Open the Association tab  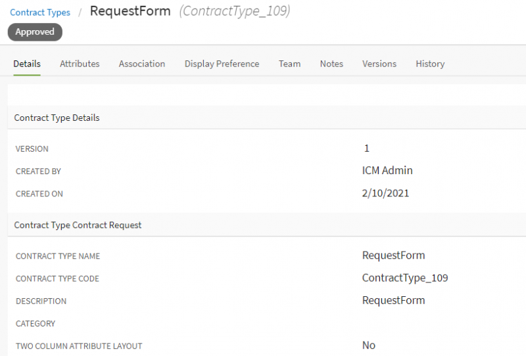click(x=142, y=64)
